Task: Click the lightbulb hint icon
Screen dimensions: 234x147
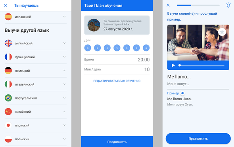Action: [228, 6]
